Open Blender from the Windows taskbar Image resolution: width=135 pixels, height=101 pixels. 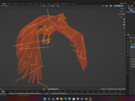[x=90, y=99]
